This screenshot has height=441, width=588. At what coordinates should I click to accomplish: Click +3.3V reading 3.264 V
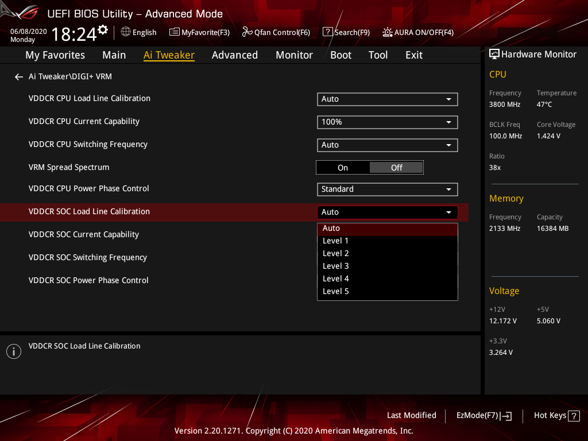click(501, 353)
